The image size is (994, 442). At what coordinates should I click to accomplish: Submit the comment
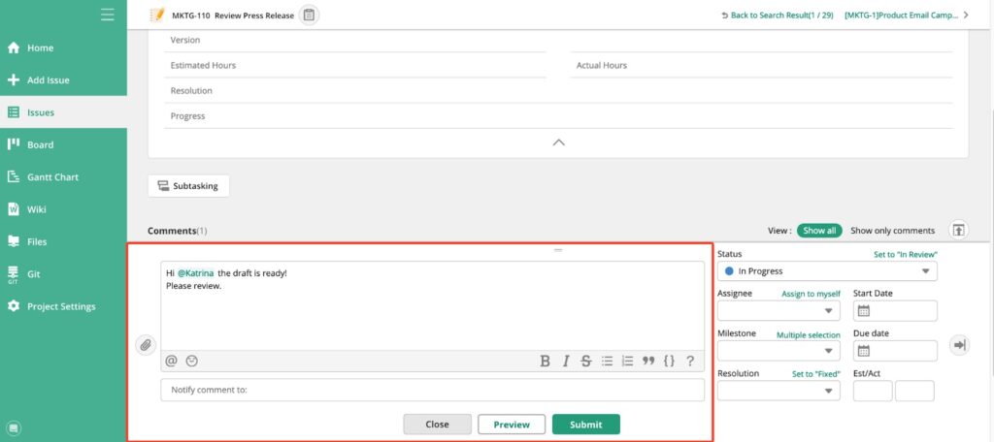pyautogui.click(x=585, y=425)
